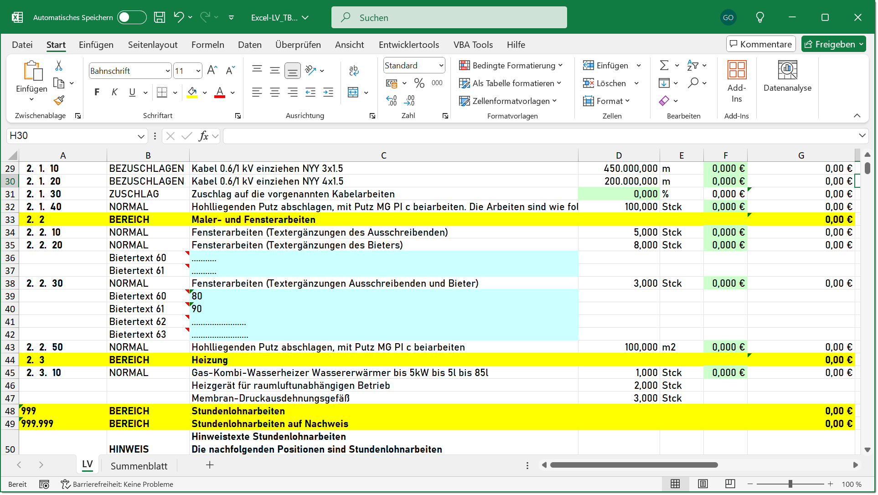Toggle italic formatting (K)
Image resolution: width=878 pixels, height=495 pixels.
tap(114, 92)
